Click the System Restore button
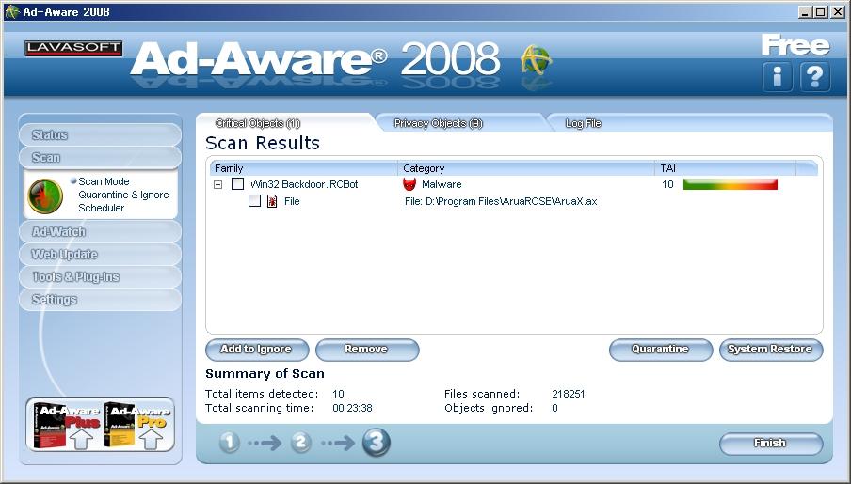Screen dimensions: 851x484 coord(771,350)
